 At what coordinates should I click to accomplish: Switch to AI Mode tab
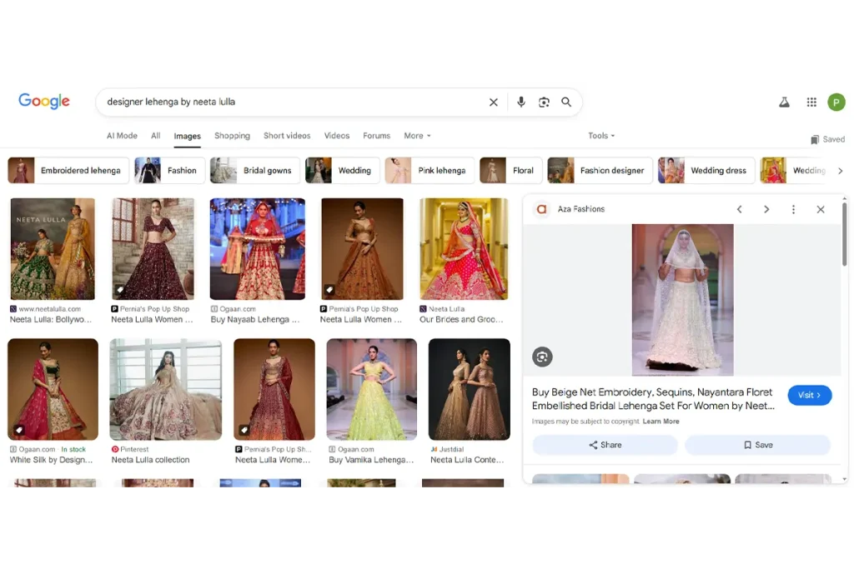[x=122, y=136]
